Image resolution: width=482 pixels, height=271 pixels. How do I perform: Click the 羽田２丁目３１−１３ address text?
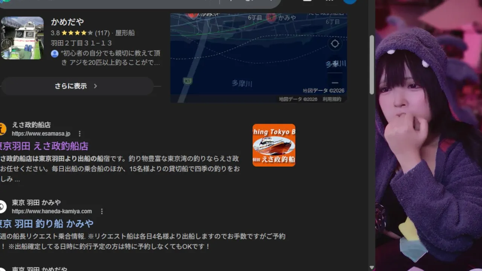point(81,43)
